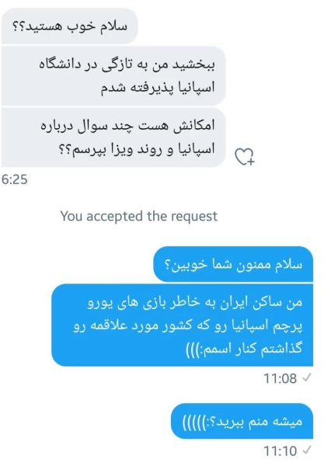Click the :))))) emoticon in the last message

point(196,422)
